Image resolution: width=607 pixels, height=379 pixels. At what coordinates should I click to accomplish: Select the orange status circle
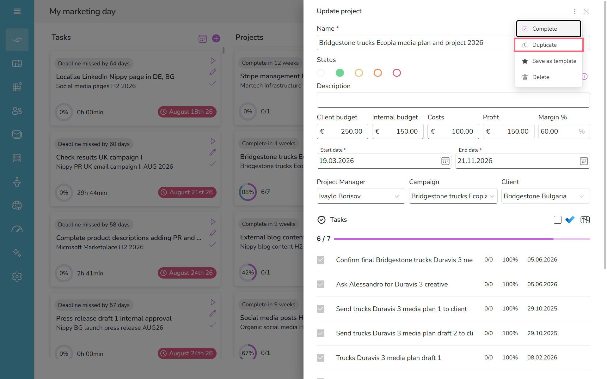(x=378, y=73)
